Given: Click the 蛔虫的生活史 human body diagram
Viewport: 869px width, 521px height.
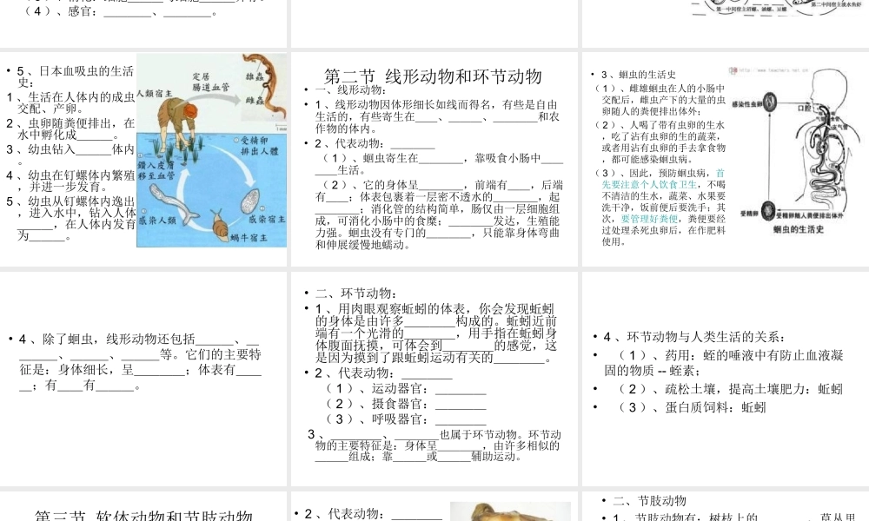Looking at the screenshot, I should (798, 149).
